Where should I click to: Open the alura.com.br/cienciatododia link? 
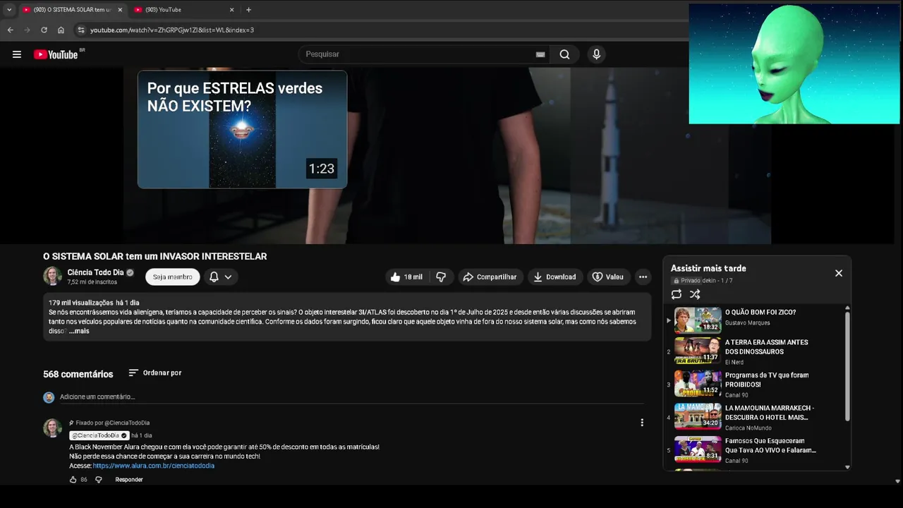(x=154, y=466)
